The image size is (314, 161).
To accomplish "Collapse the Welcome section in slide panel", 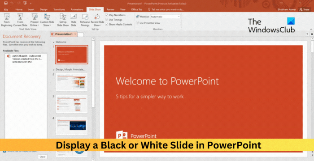I will 53,42.
